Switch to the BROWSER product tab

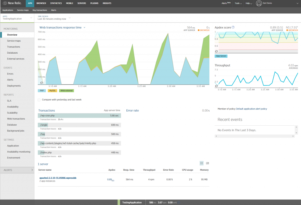click(42, 3)
